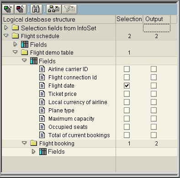This screenshot has height=178, width=180.
Task: Click the document icon next to Maximum capacity
Action: click(42, 118)
